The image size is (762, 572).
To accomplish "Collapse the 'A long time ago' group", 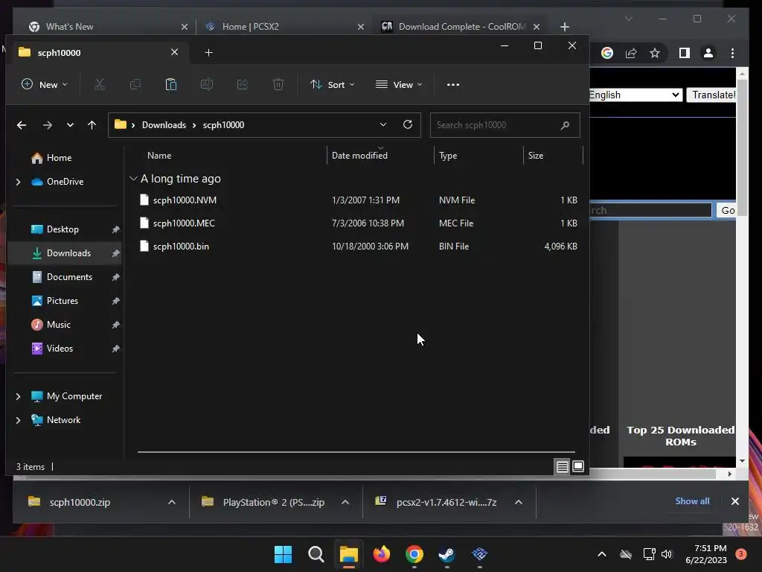I will point(133,179).
